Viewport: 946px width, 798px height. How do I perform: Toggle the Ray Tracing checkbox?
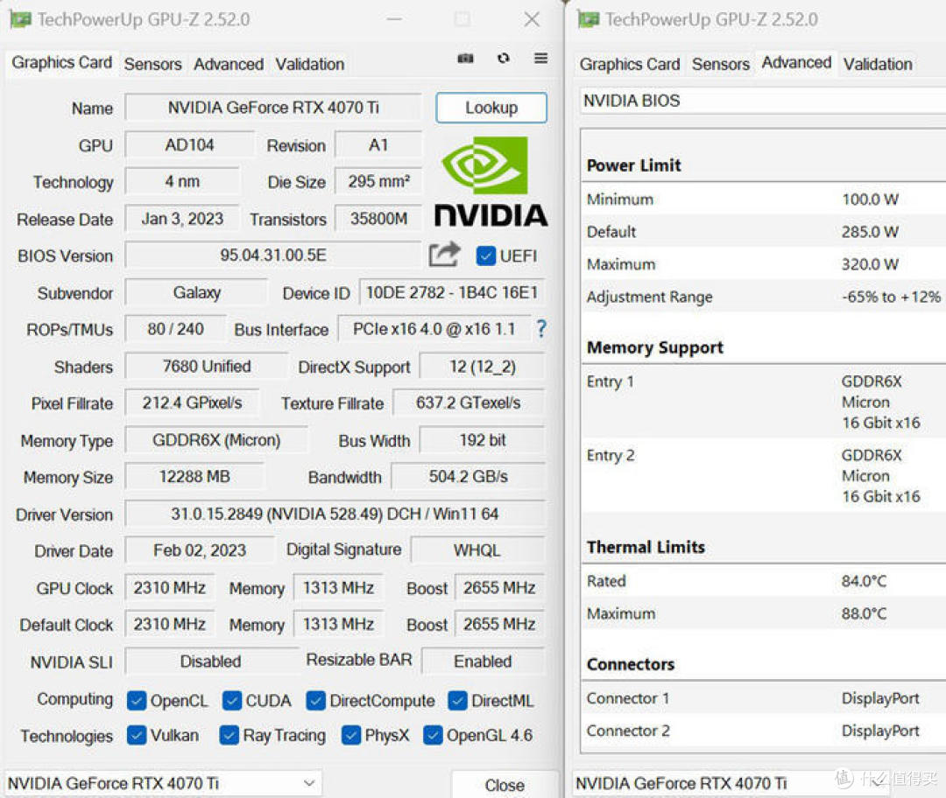tap(229, 735)
